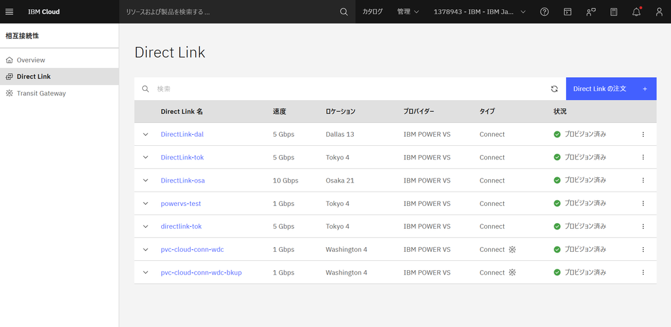The image size is (671, 327).
Task: Open the feedback chat-person icon
Action: pos(590,12)
